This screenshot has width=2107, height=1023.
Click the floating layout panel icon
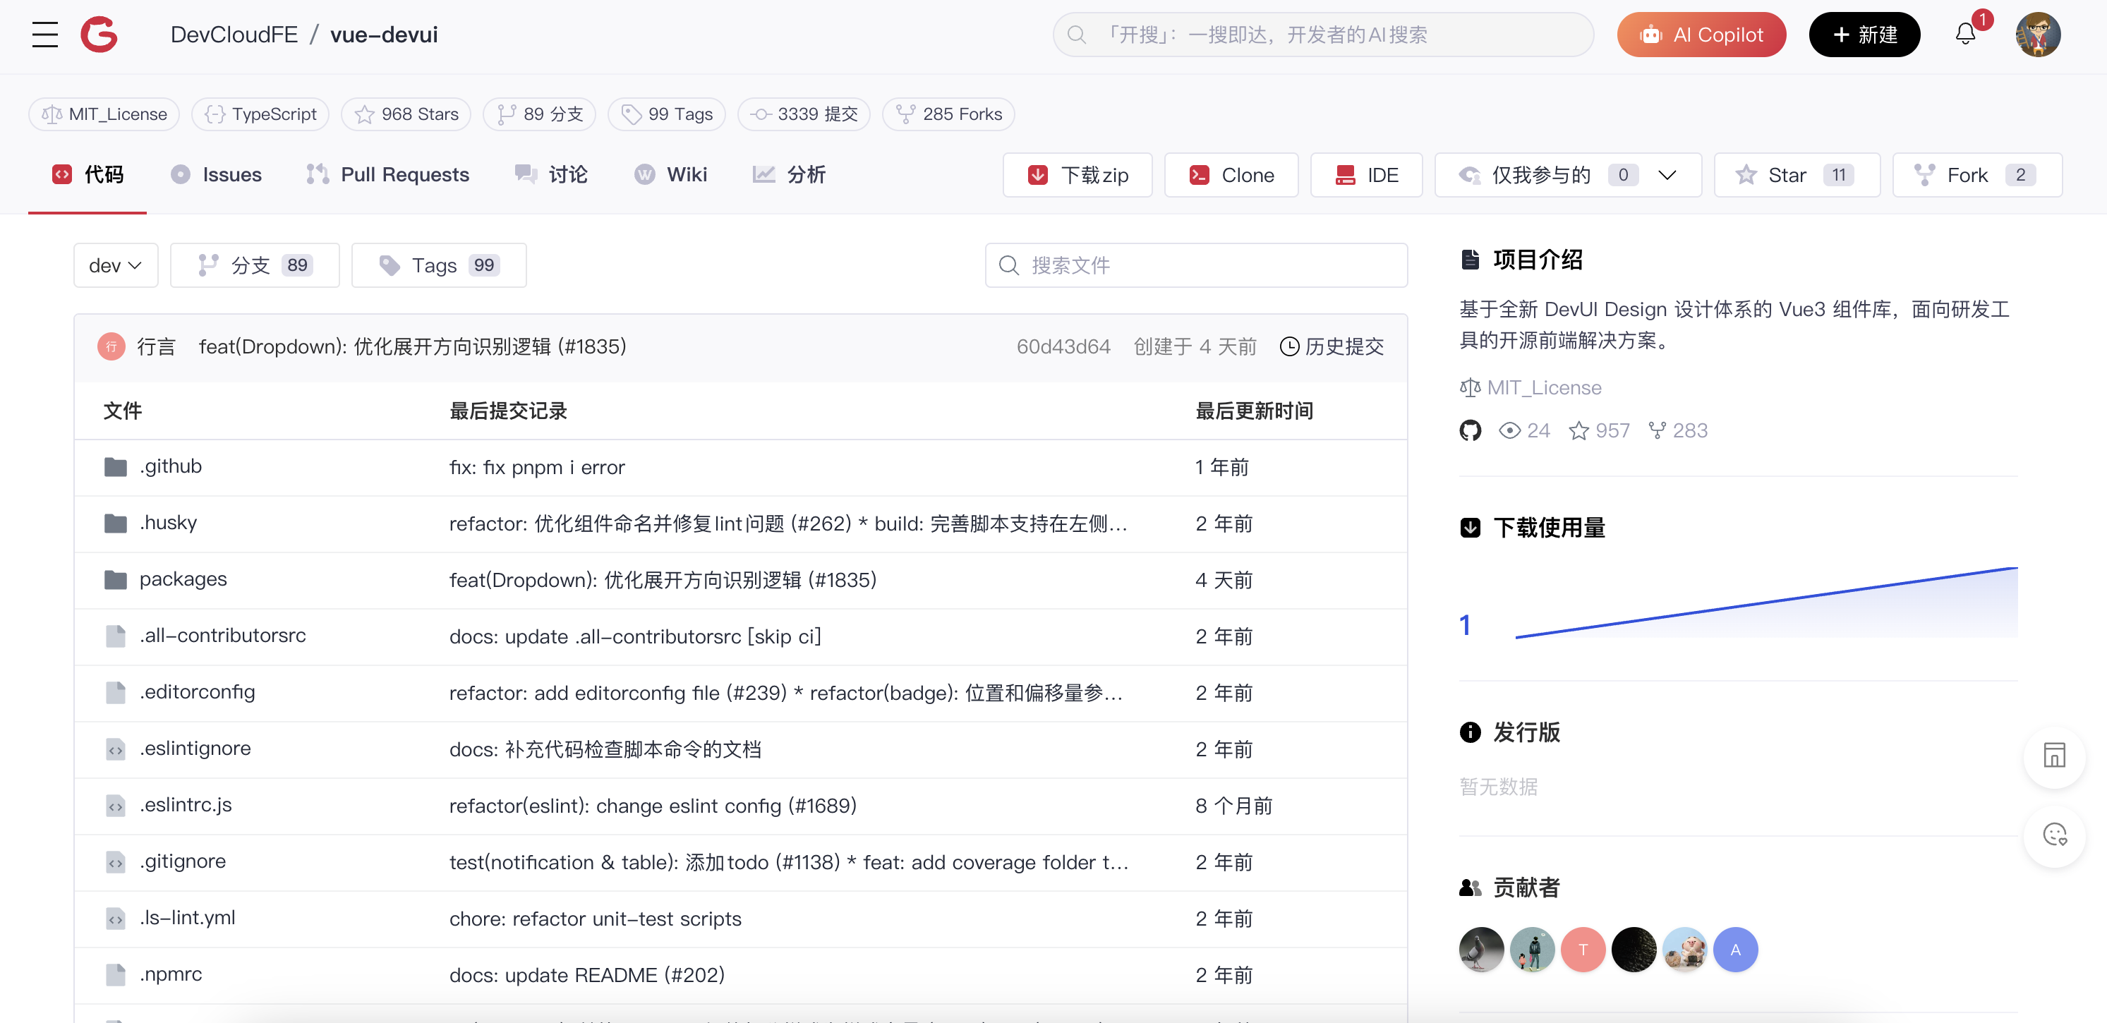(x=2054, y=756)
